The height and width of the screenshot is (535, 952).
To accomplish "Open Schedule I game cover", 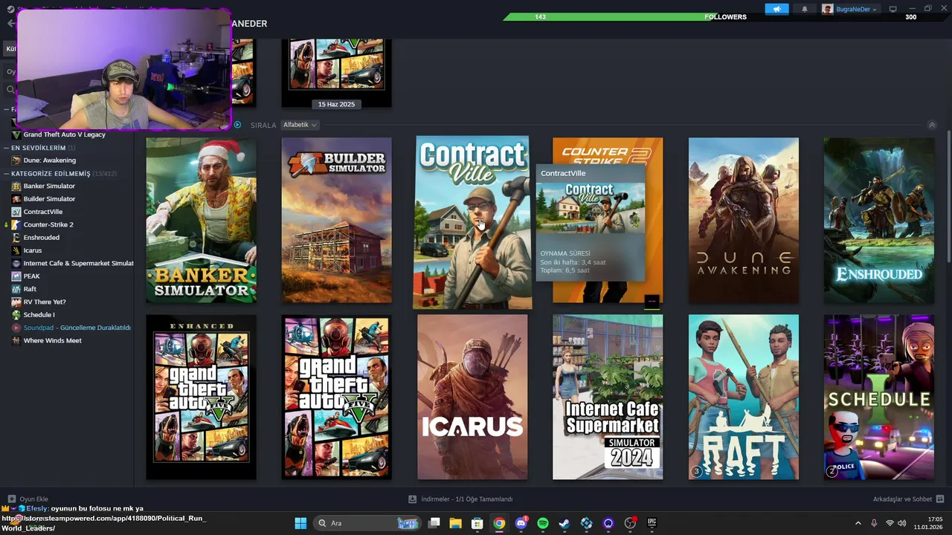I will click(x=879, y=397).
